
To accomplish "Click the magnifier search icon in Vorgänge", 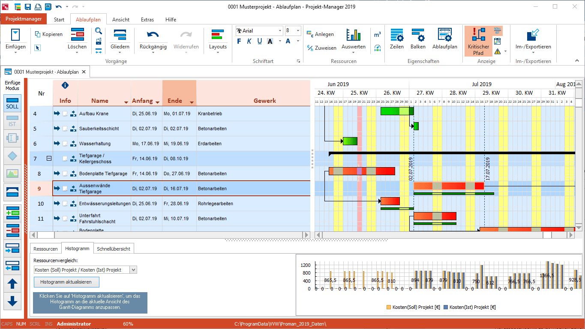I will (x=99, y=31).
